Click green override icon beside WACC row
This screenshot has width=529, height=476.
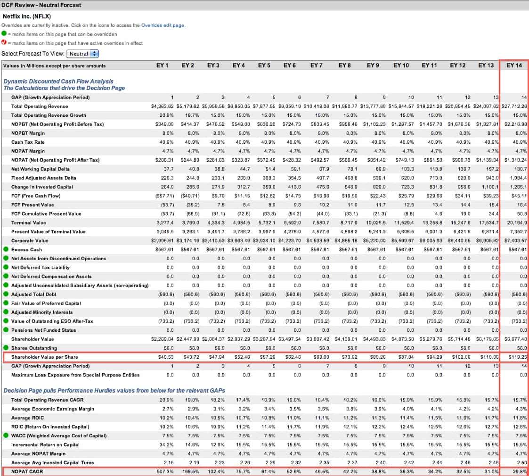[x=6, y=435]
